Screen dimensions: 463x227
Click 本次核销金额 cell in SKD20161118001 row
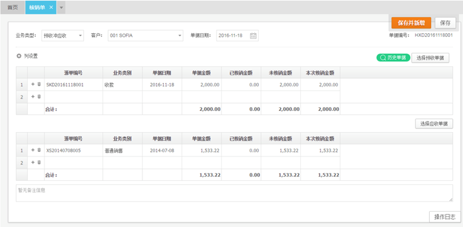(321, 85)
